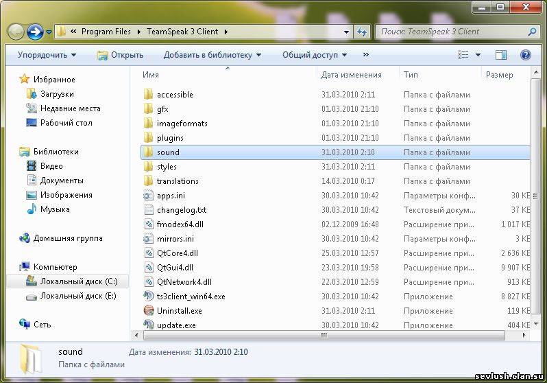
Task: Select the Uninstall.exe icon
Action: [x=149, y=311]
